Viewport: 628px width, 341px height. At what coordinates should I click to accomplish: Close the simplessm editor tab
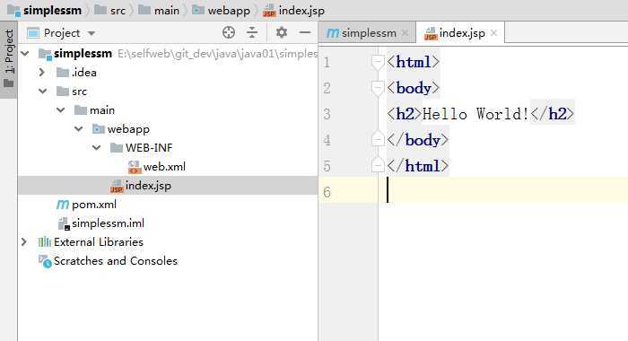405,33
